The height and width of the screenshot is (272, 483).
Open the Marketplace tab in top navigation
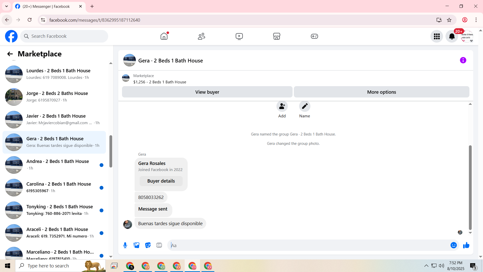pos(276,36)
